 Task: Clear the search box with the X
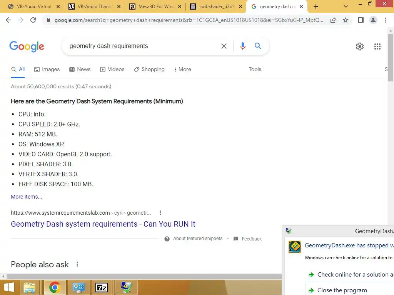224,46
